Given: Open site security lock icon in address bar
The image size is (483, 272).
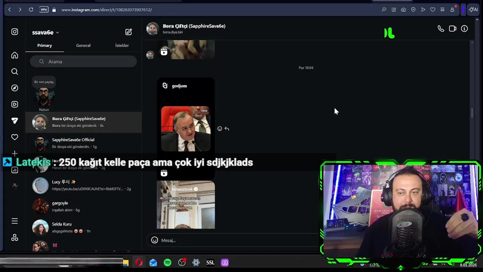Looking at the screenshot, I should 54,9.
